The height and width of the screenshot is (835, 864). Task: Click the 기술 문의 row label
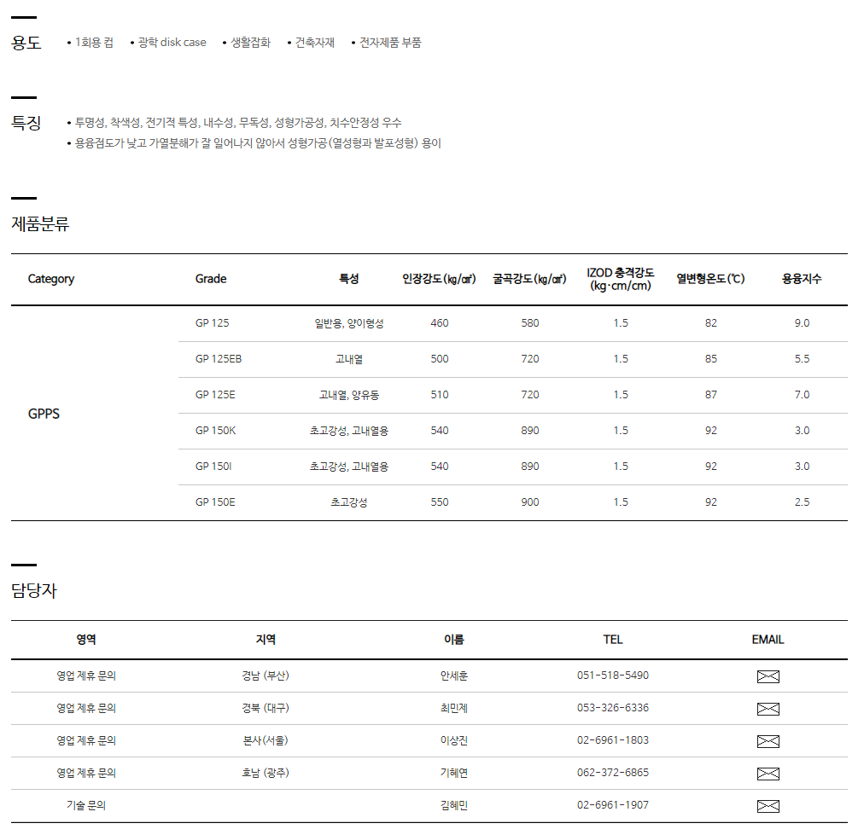86,806
